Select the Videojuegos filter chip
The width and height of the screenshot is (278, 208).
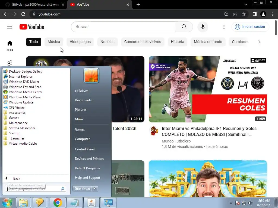pos(80,42)
